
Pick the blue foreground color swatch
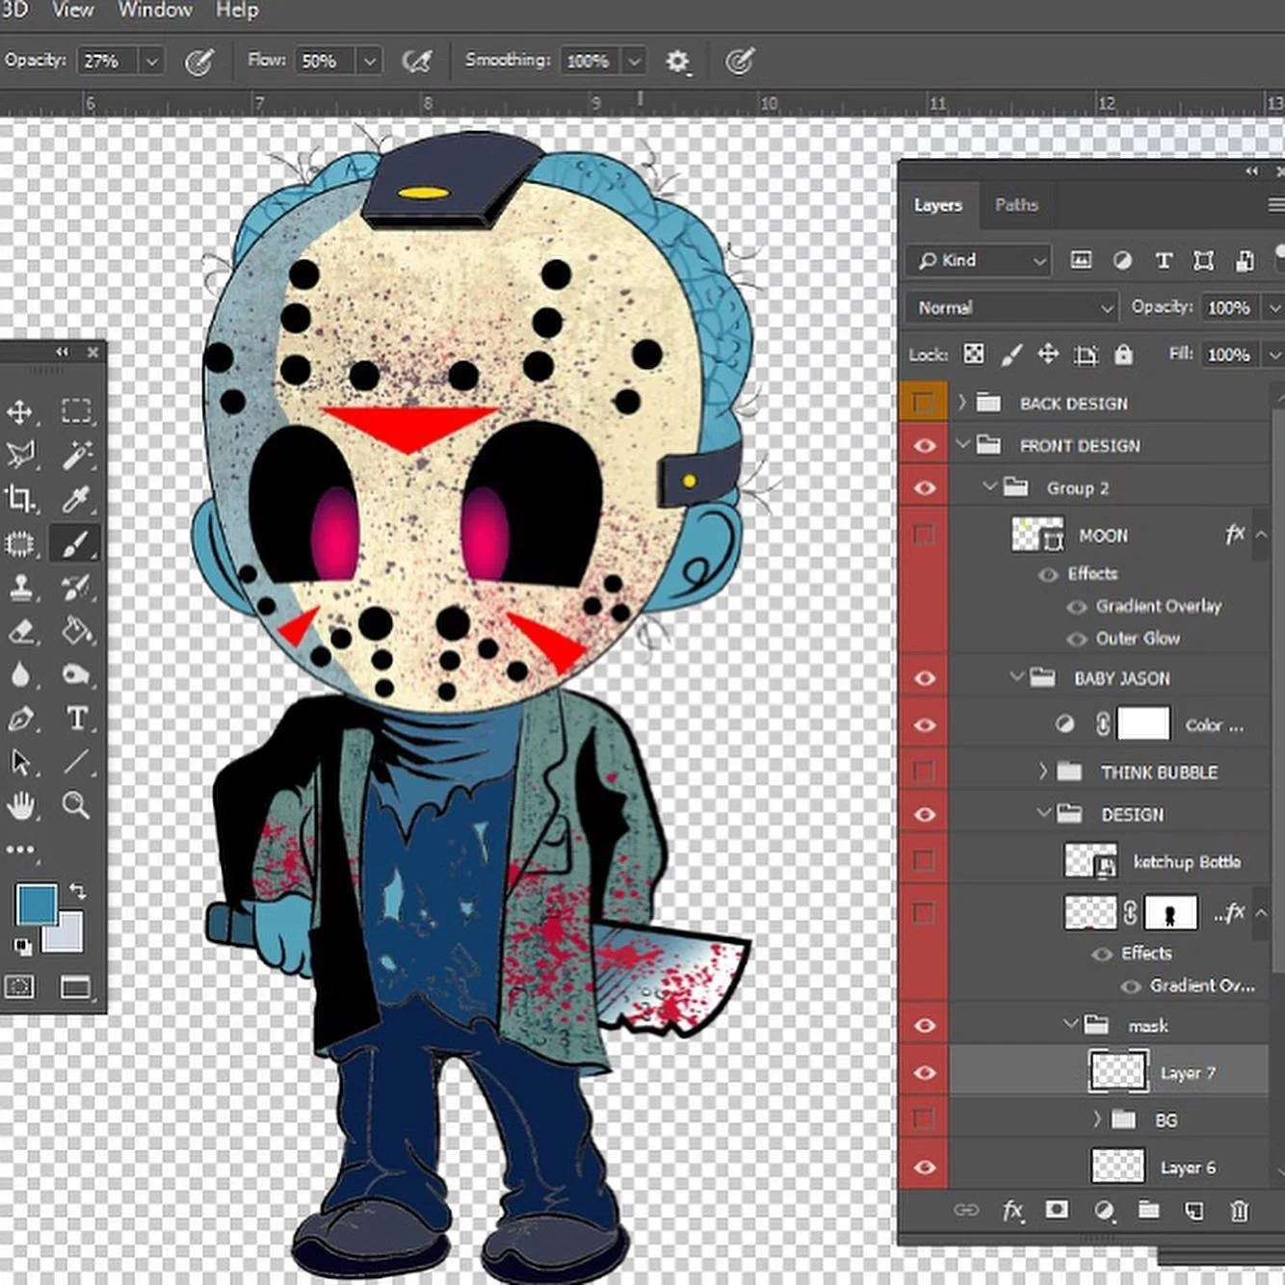point(36,905)
